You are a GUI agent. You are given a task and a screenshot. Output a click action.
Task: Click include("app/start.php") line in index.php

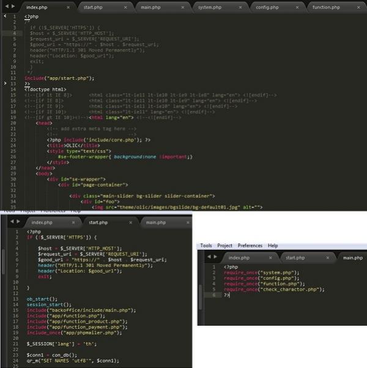pyautogui.click(x=59, y=78)
